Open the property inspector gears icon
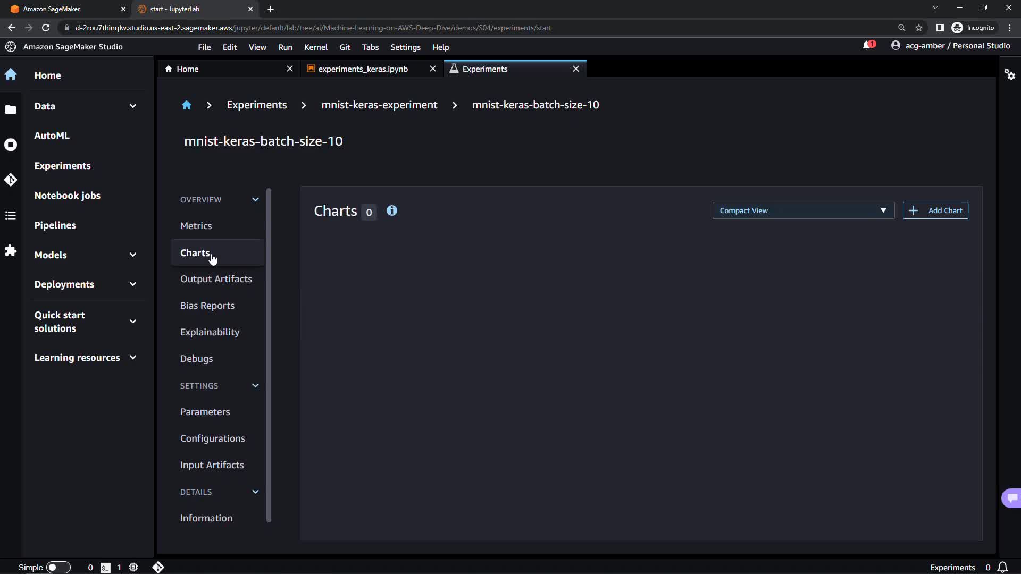The height and width of the screenshot is (574, 1021). (1009, 74)
